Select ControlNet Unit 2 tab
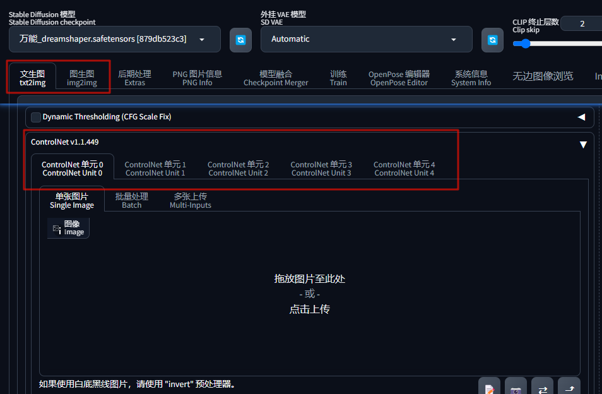 click(238, 169)
